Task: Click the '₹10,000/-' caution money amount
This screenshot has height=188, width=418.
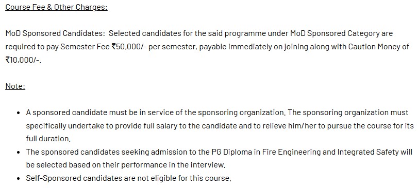Action: pyautogui.click(x=23, y=60)
